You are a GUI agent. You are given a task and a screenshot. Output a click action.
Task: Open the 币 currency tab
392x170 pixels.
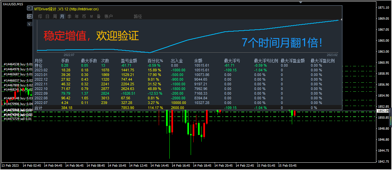(84, 17)
